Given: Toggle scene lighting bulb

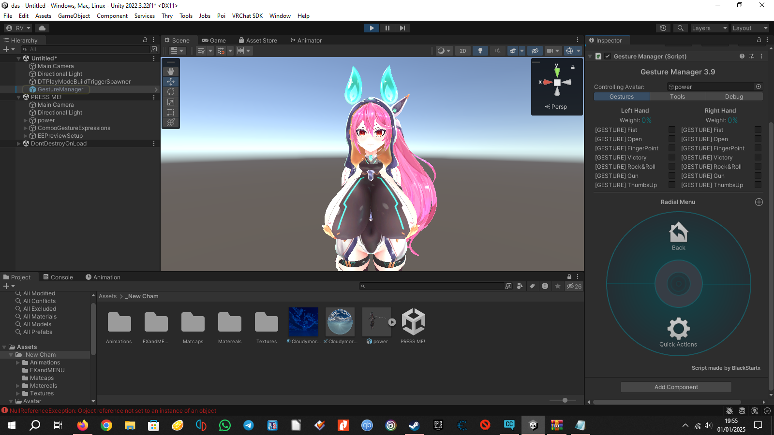Looking at the screenshot, I should pyautogui.click(x=480, y=51).
